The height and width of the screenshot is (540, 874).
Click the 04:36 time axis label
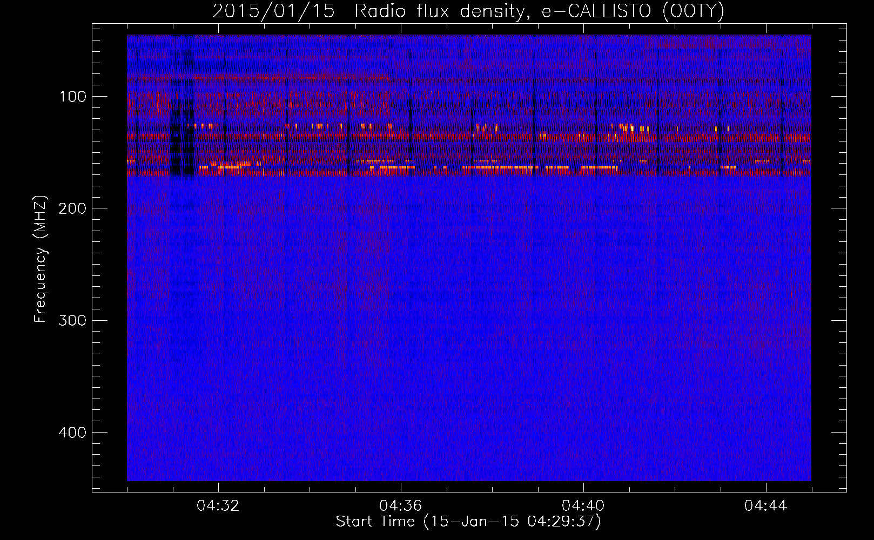[x=401, y=506]
